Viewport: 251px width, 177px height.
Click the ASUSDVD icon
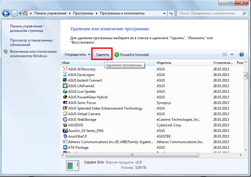[x=65, y=125]
